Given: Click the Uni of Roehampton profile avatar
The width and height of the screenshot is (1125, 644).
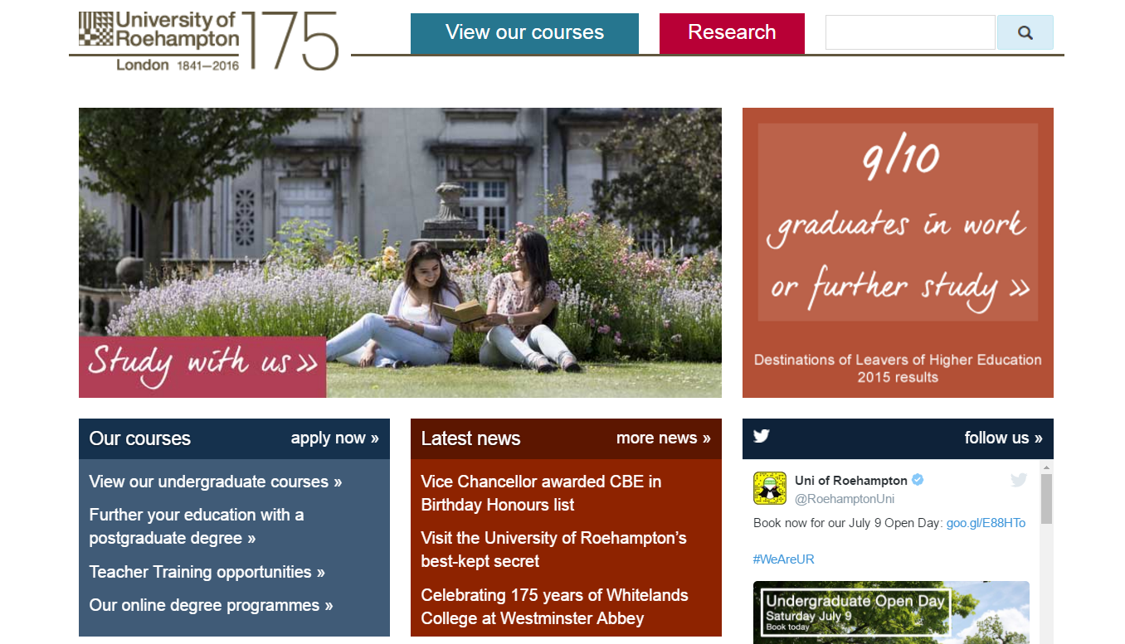Looking at the screenshot, I should (770, 488).
